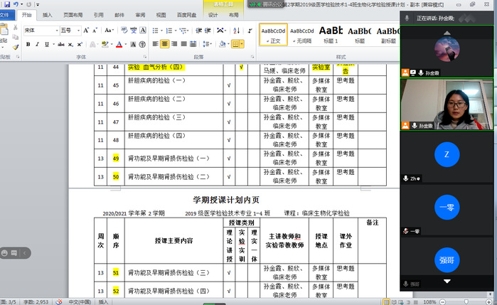Click the bullet list icon
This screenshot has height=305, width=497.
(x=156, y=31)
